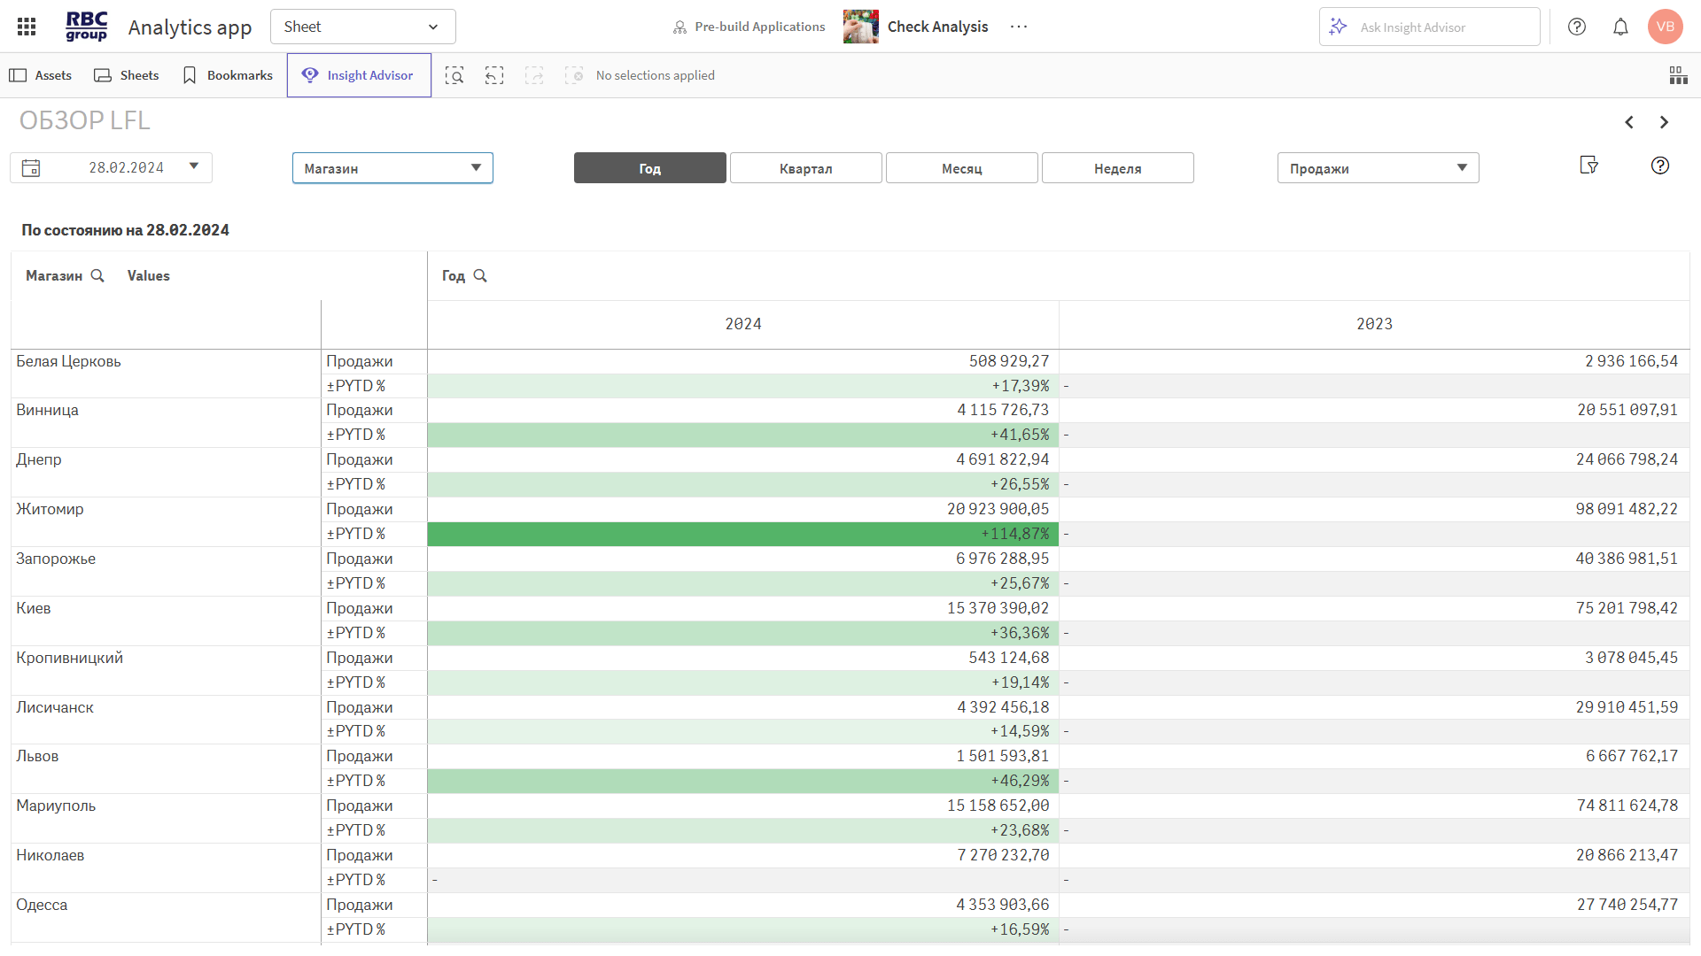Select the Месяц period toggle
The height and width of the screenshot is (956, 1701).
(x=961, y=168)
